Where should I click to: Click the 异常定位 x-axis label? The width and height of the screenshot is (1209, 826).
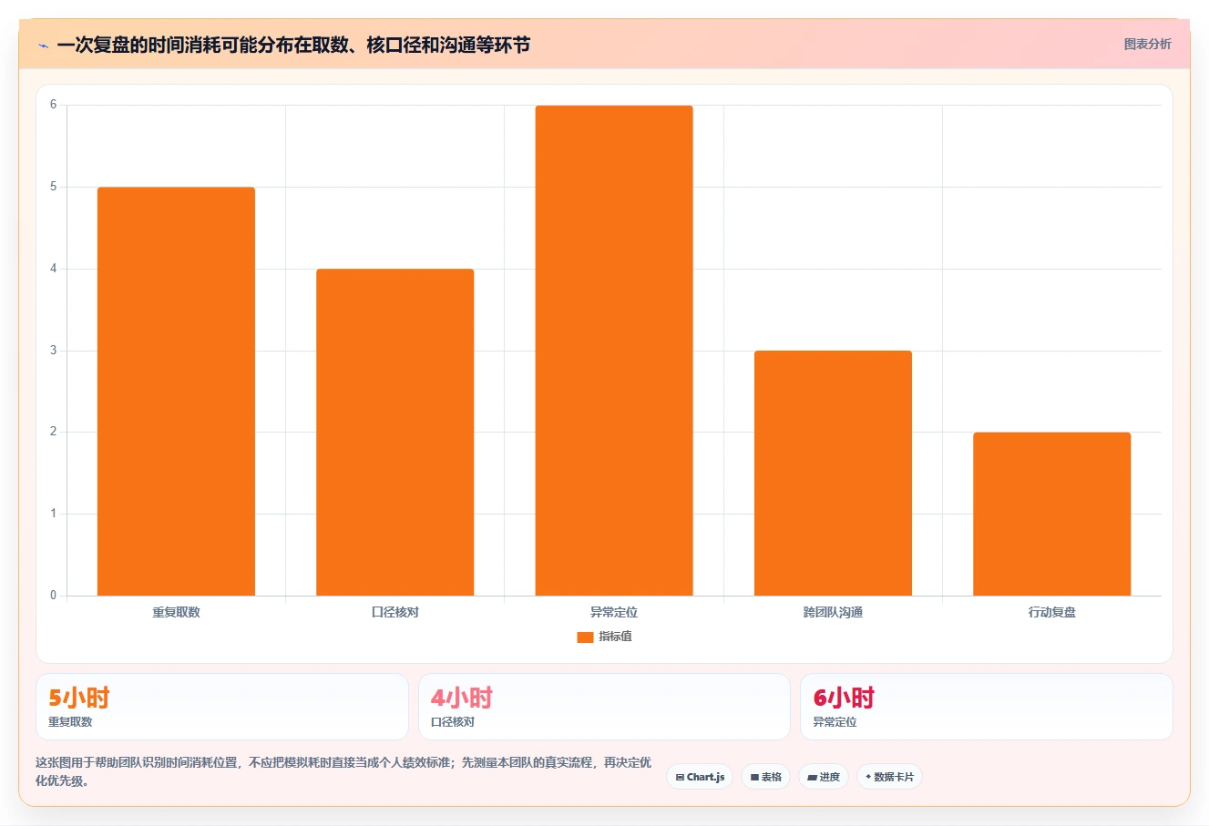[x=614, y=612]
